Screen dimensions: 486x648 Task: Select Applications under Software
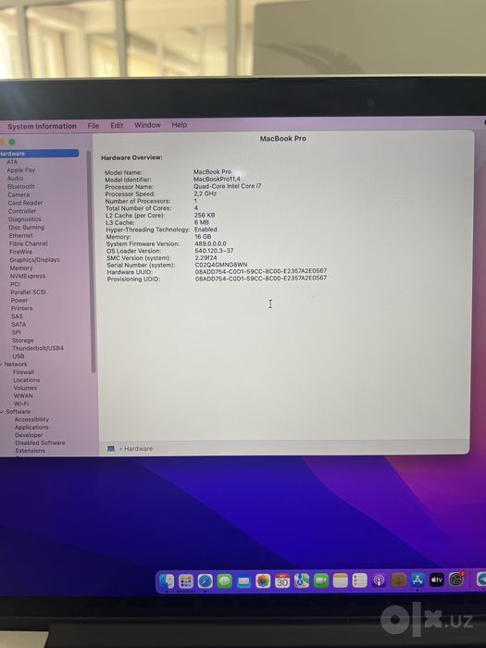pyautogui.click(x=31, y=427)
